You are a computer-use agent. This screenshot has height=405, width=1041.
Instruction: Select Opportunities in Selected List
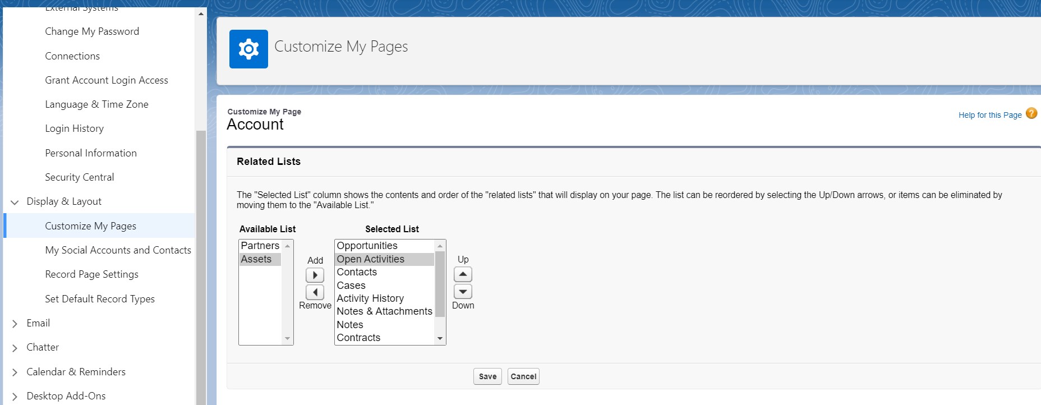point(384,246)
